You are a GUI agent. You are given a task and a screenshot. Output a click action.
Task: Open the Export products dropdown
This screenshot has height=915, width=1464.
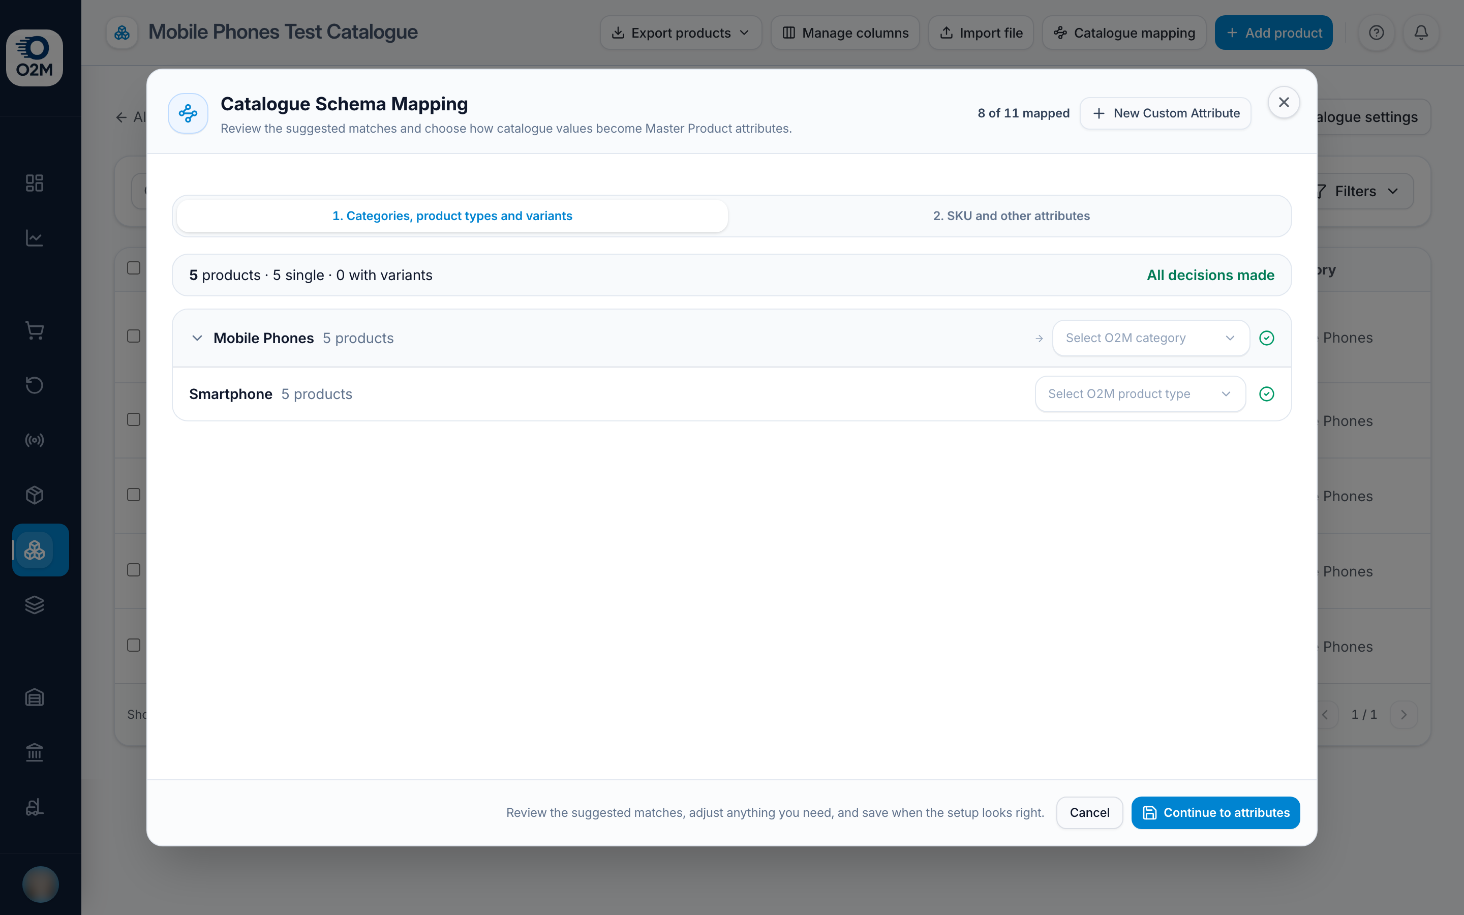[x=681, y=33]
